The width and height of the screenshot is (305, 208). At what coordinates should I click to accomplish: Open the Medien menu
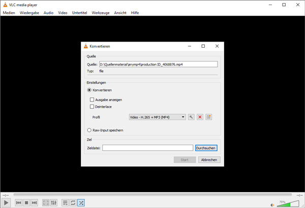(x=9, y=13)
